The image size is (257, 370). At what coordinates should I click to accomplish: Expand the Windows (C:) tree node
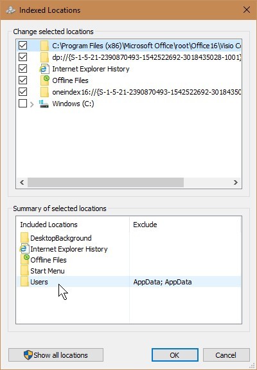coord(32,104)
